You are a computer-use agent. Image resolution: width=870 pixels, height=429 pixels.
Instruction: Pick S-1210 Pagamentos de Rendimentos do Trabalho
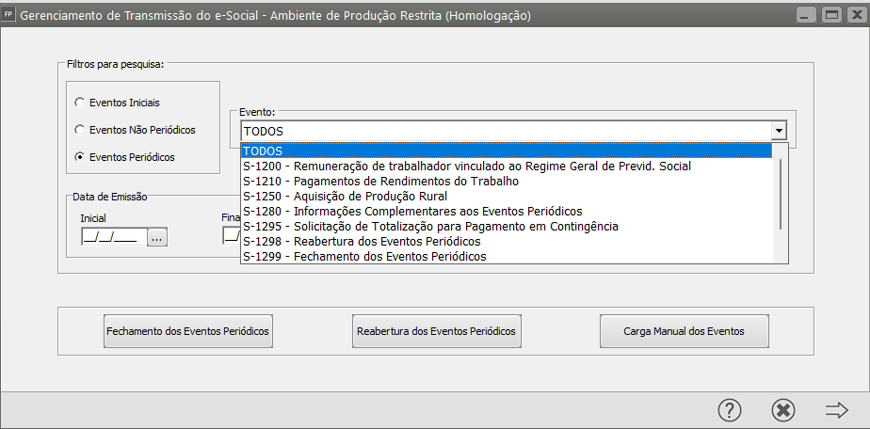pos(506,182)
